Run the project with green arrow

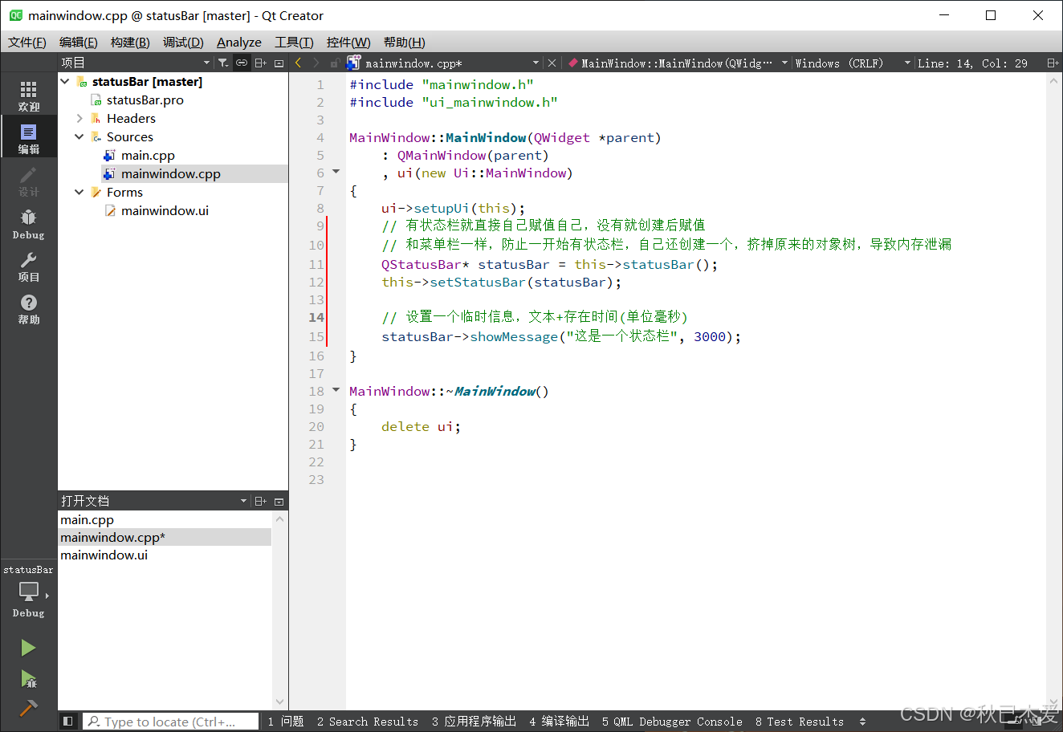[x=28, y=648]
